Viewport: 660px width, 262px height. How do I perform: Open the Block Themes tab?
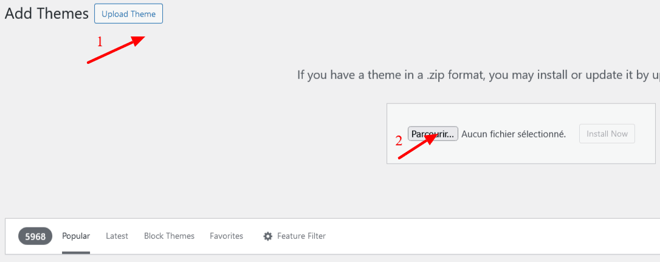[x=169, y=236]
